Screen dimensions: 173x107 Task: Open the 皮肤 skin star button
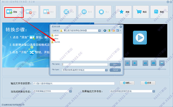[x=124, y=12]
